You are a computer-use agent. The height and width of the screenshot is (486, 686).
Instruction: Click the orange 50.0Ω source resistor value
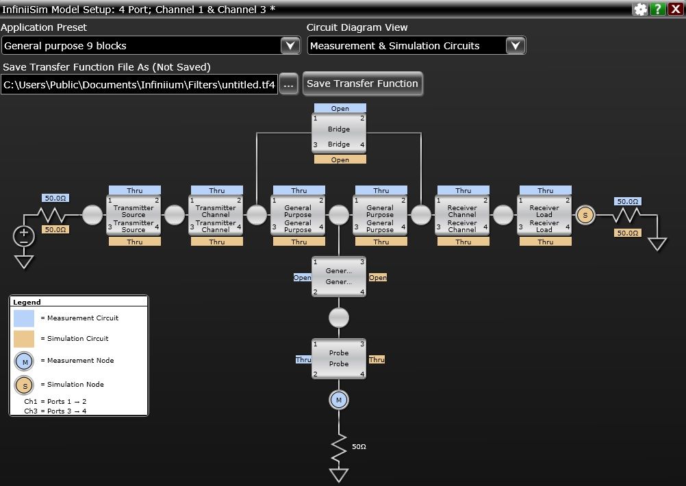pyautogui.click(x=55, y=229)
